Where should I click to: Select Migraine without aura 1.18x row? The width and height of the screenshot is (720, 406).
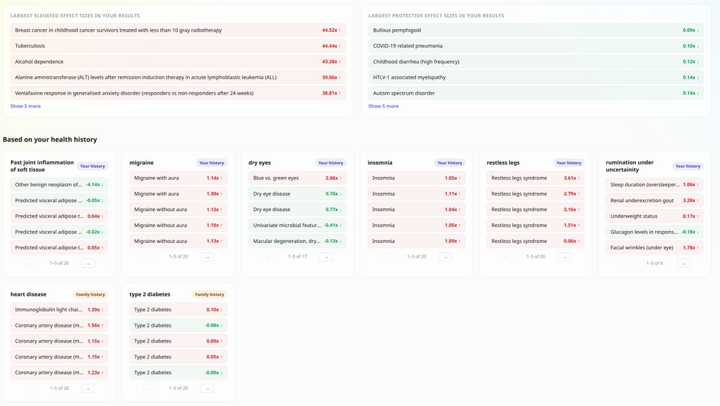[x=178, y=225]
